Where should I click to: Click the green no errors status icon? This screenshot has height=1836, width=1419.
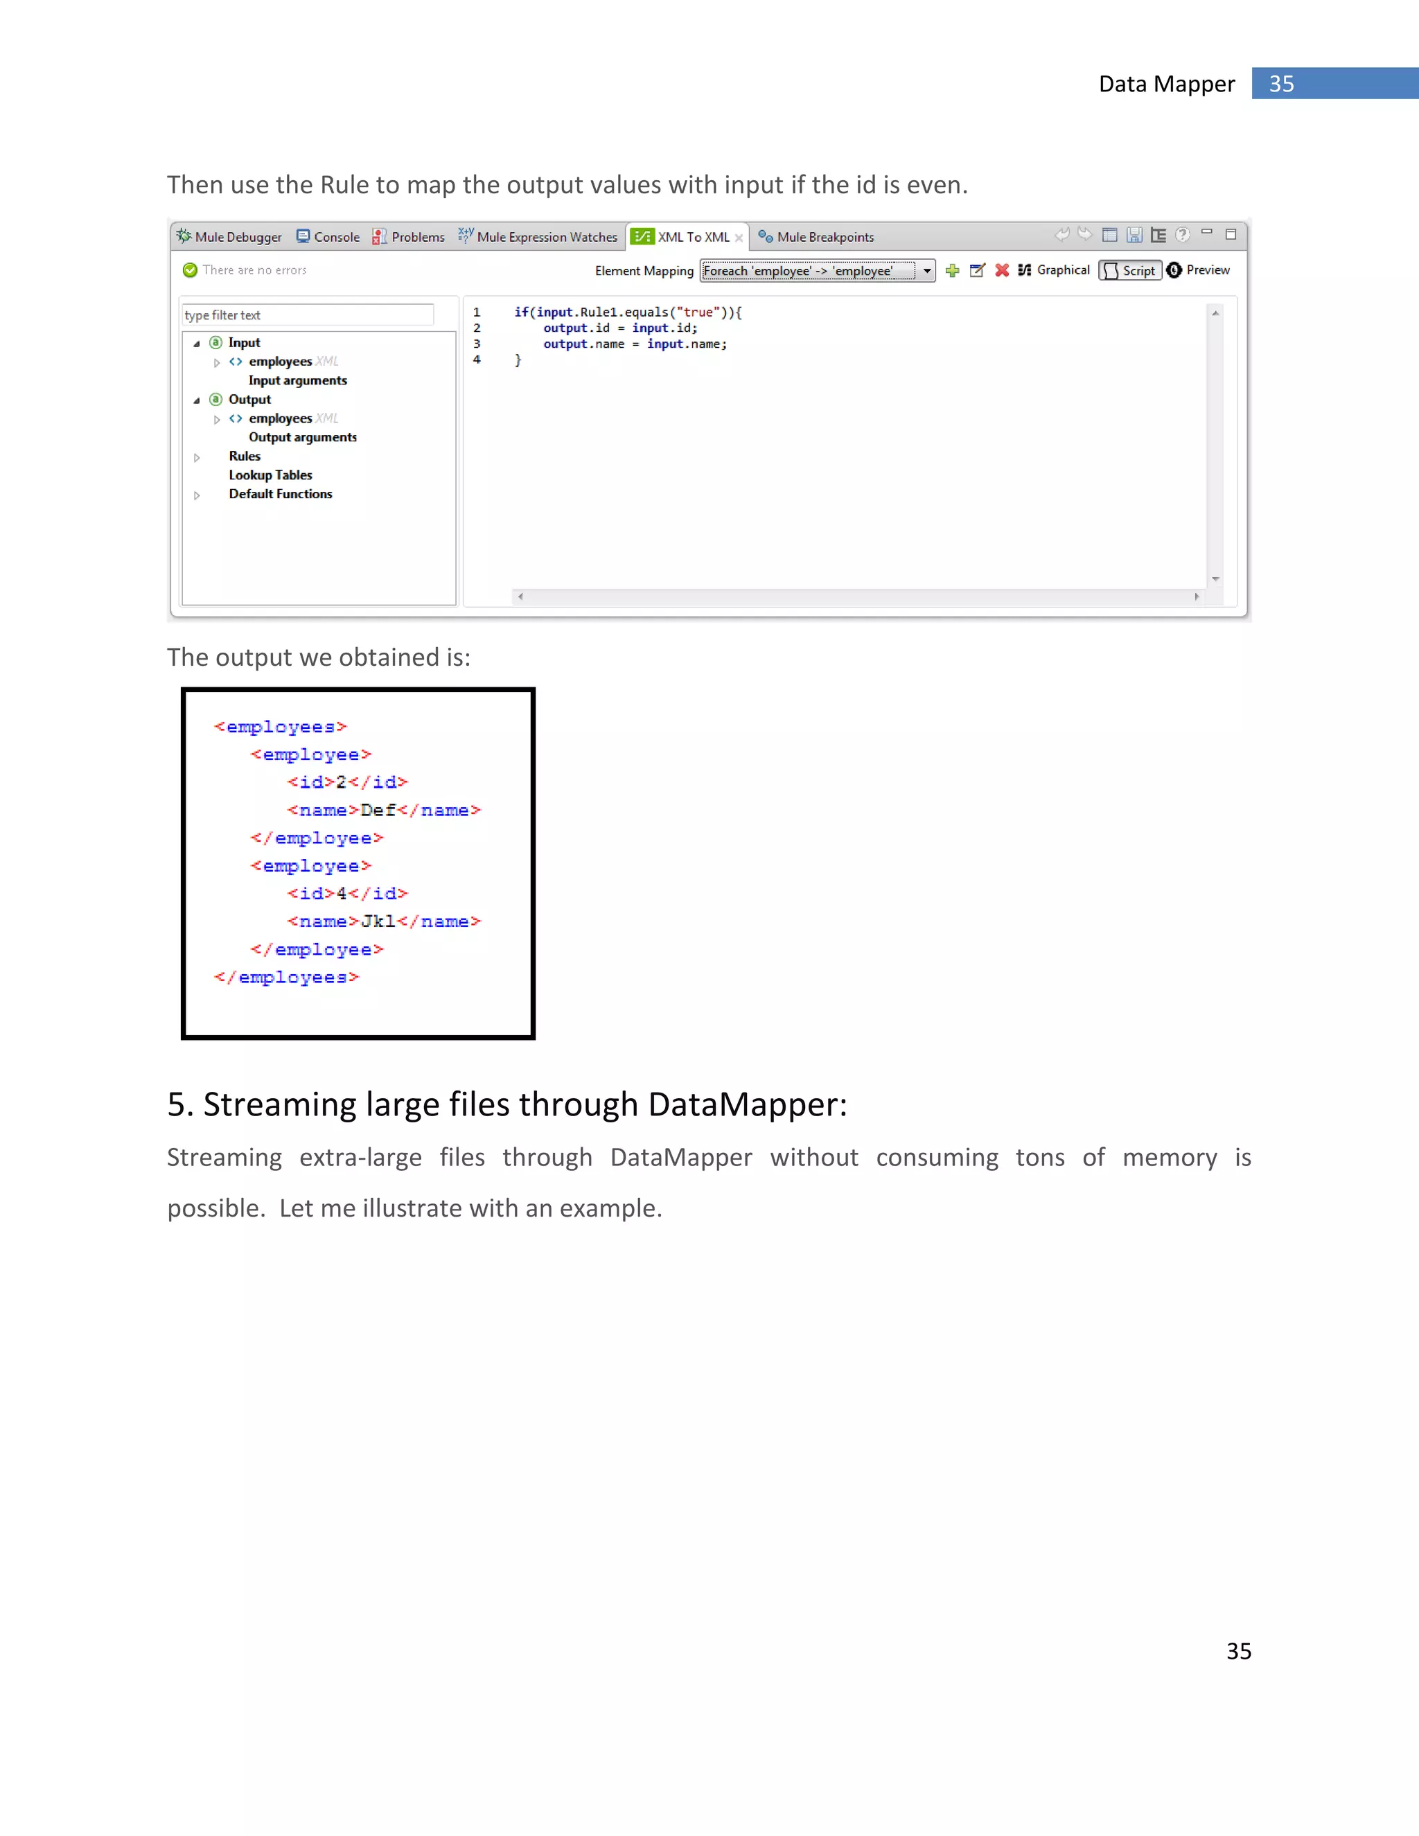tap(190, 270)
